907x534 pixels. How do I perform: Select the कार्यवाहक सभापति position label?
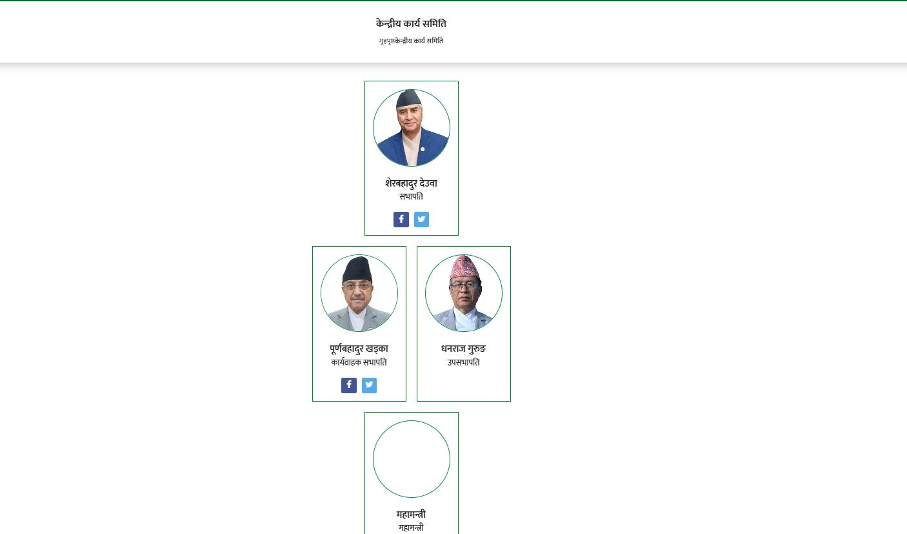pyautogui.click(x=359, y=362)
